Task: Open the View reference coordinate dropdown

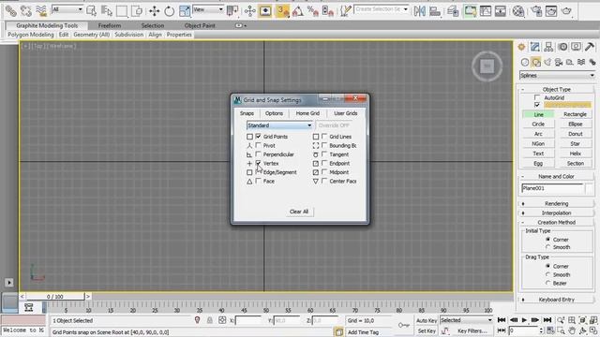Action: [x=208, y=9]
